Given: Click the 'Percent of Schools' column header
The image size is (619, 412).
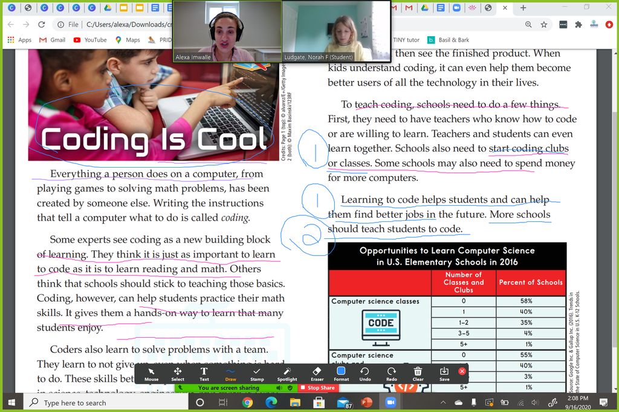Looking at the screenshot, I should click(x=531, y=282).
